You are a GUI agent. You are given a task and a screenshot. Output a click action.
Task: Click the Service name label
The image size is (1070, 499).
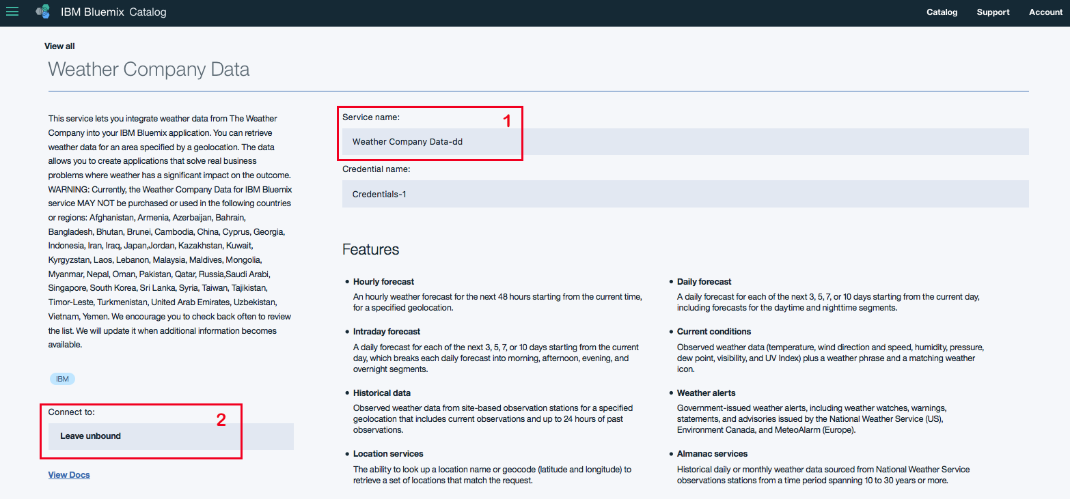point(371,117)
